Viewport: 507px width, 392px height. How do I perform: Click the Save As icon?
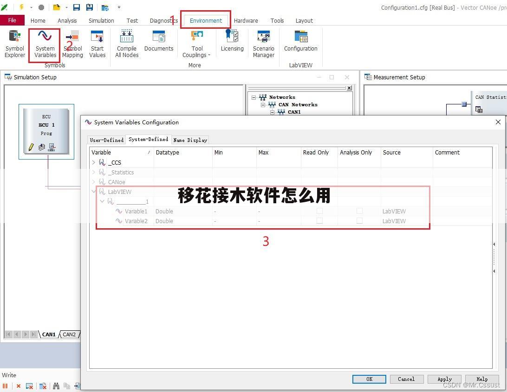(x=90, y=7)
